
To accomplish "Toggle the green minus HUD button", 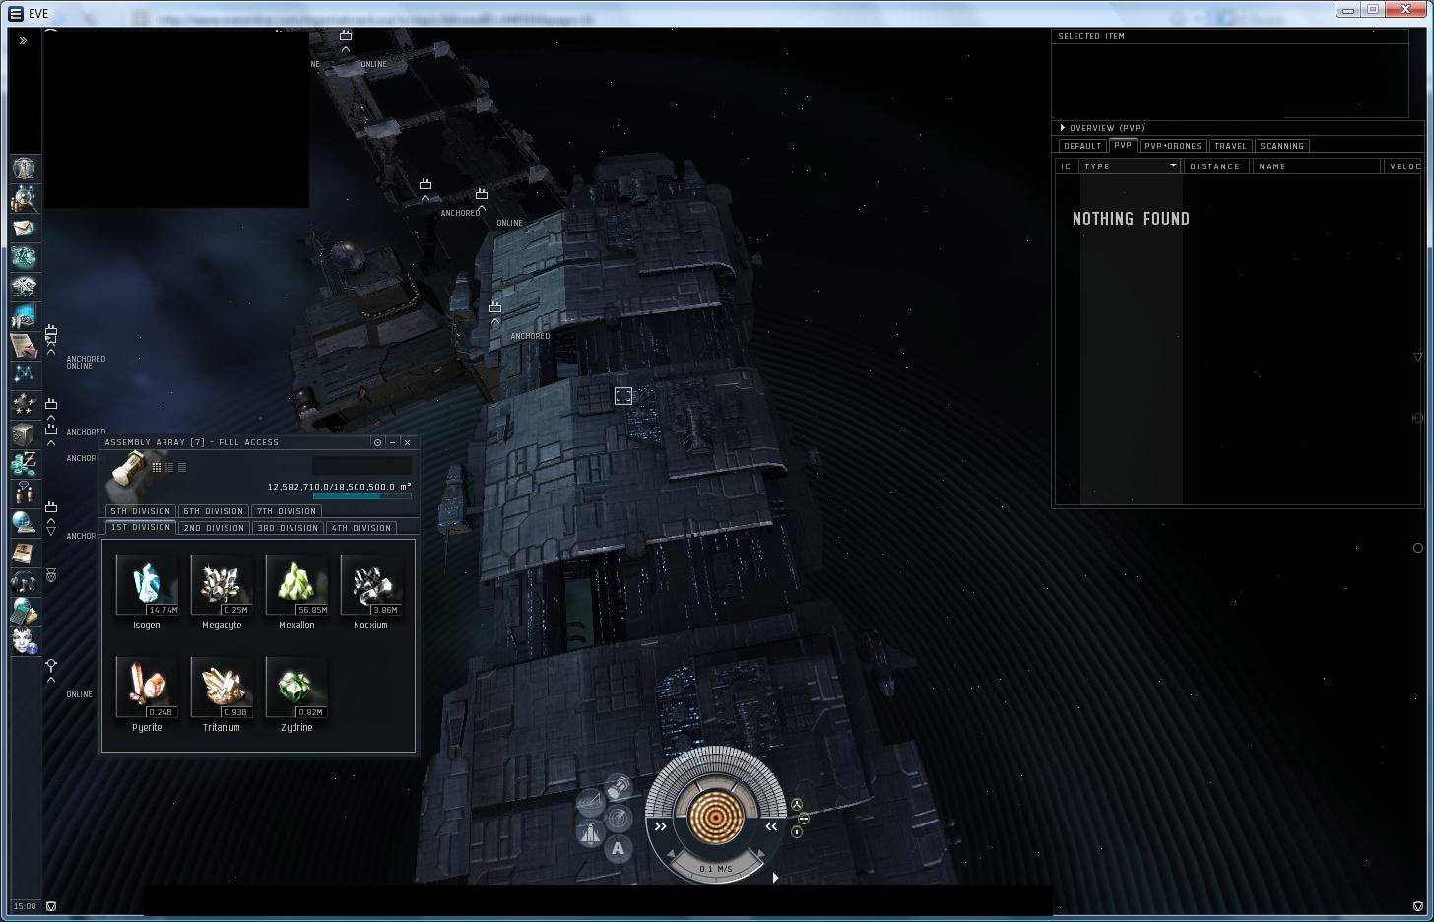I will [x=804, y=819].
